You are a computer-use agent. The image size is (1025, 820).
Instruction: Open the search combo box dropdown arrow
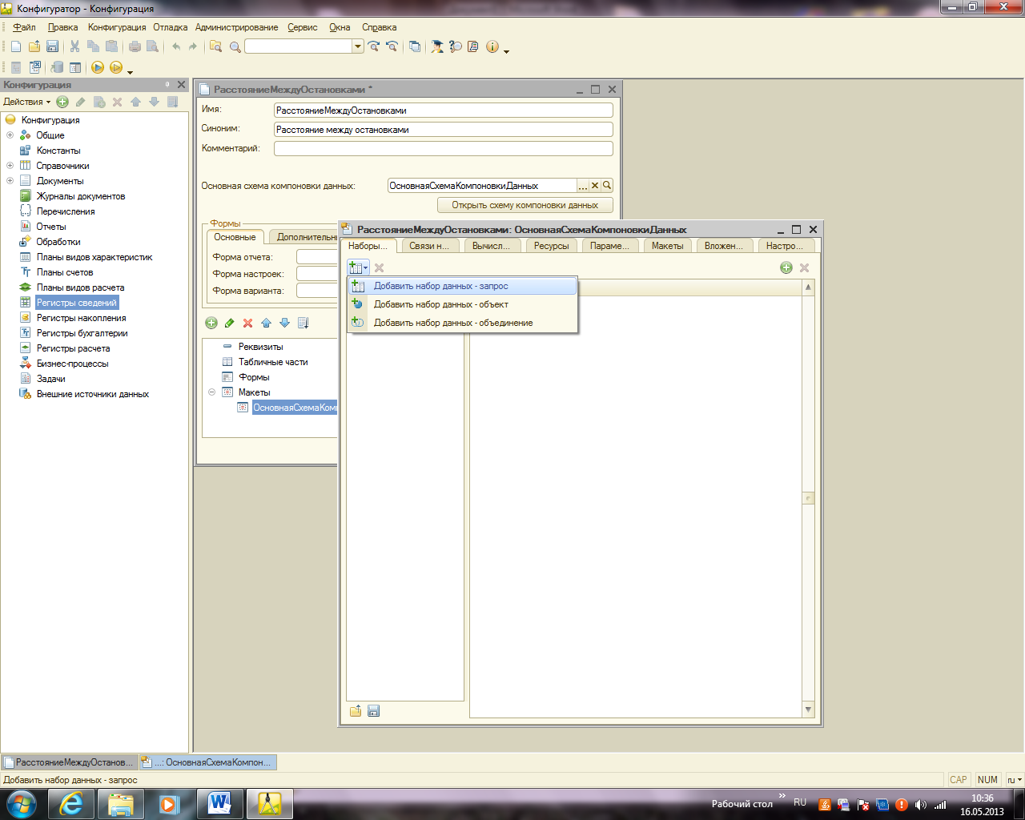[358, 46]
